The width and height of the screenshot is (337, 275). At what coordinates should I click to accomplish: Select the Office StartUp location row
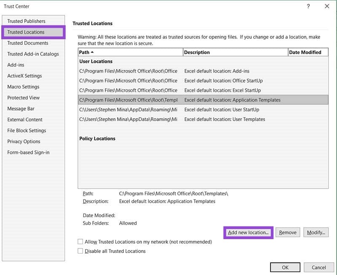point(203,81)
